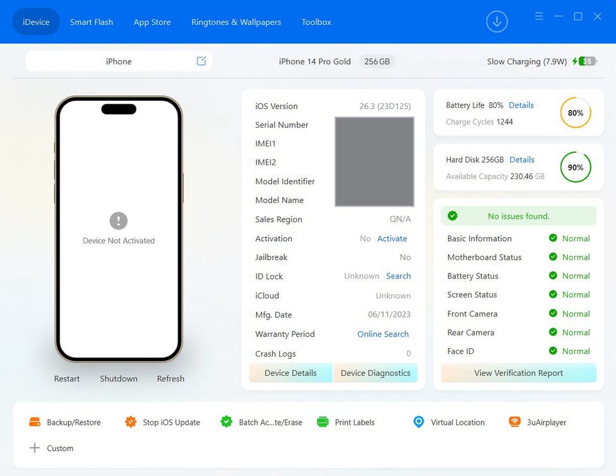This screenshot has width=616, height=476.
Task: Click the green check beside Face ID
Action: coord(552,351)
